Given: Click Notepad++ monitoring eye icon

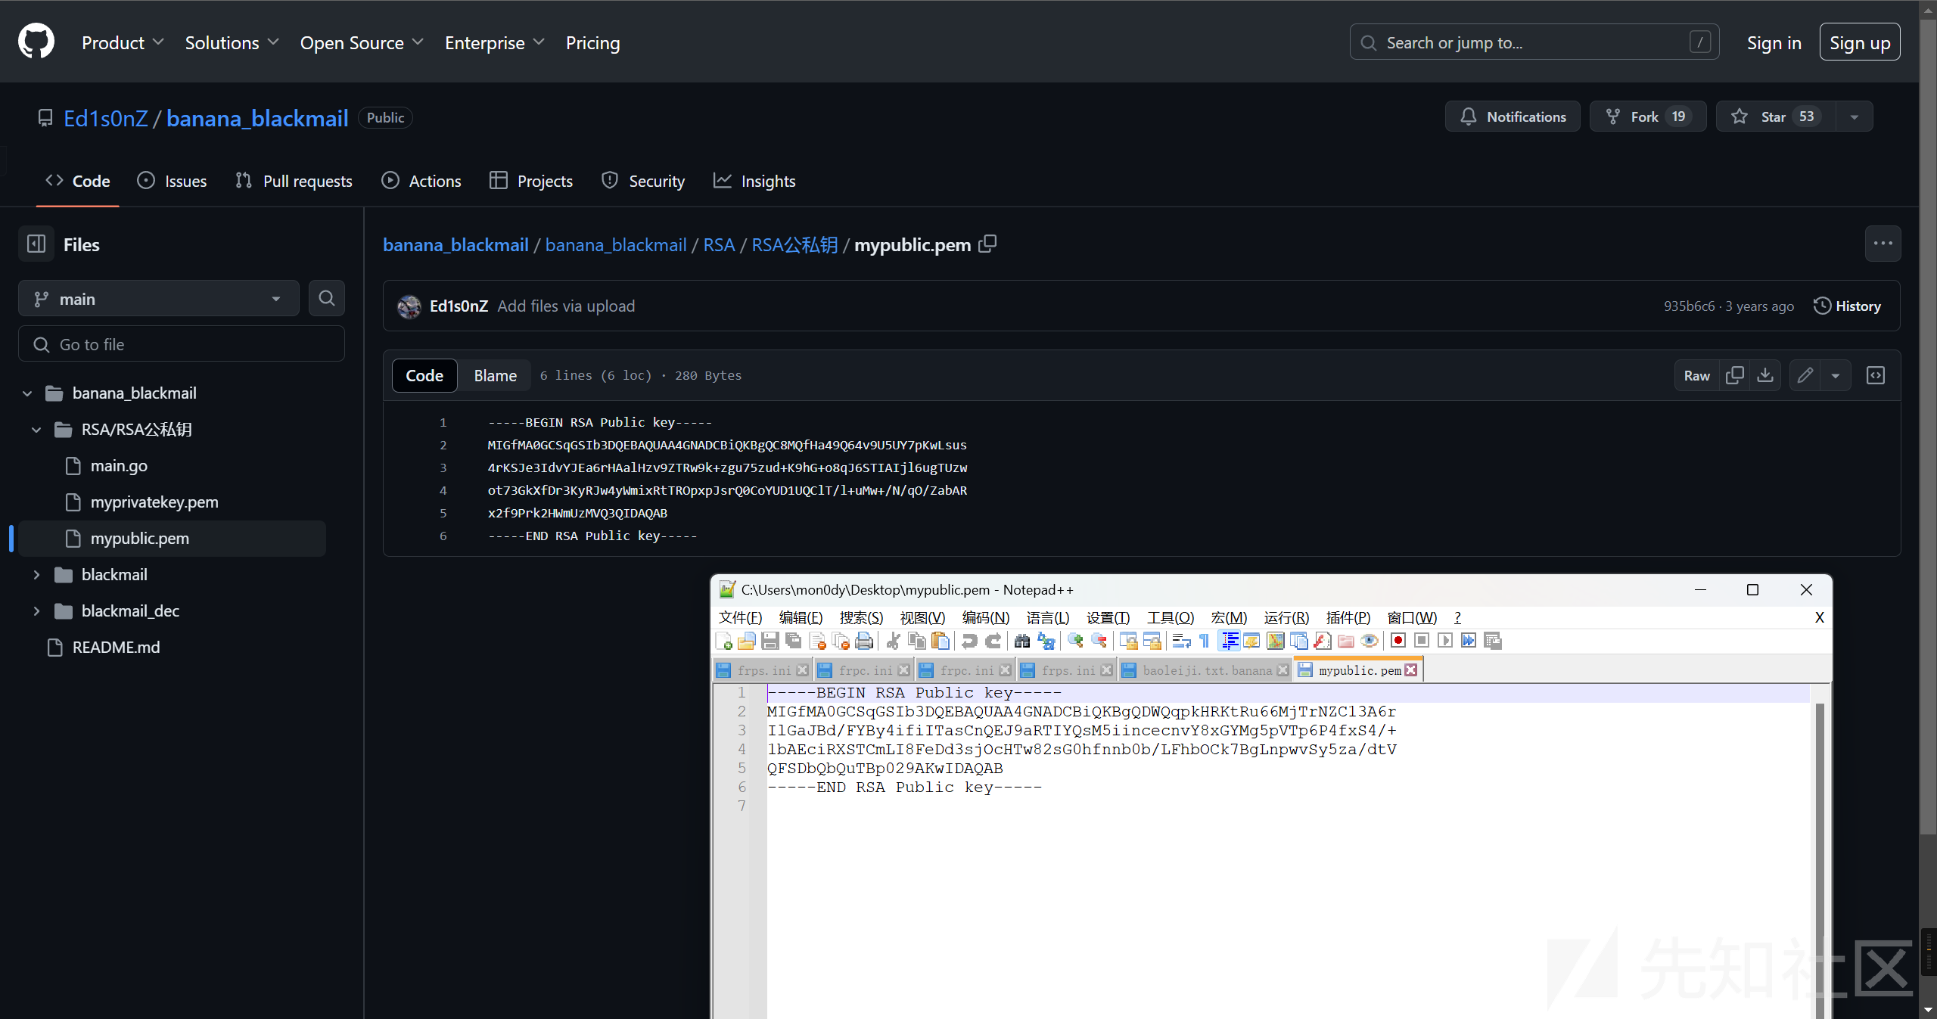Looking at the screenshot, I should coord(1369,641).
